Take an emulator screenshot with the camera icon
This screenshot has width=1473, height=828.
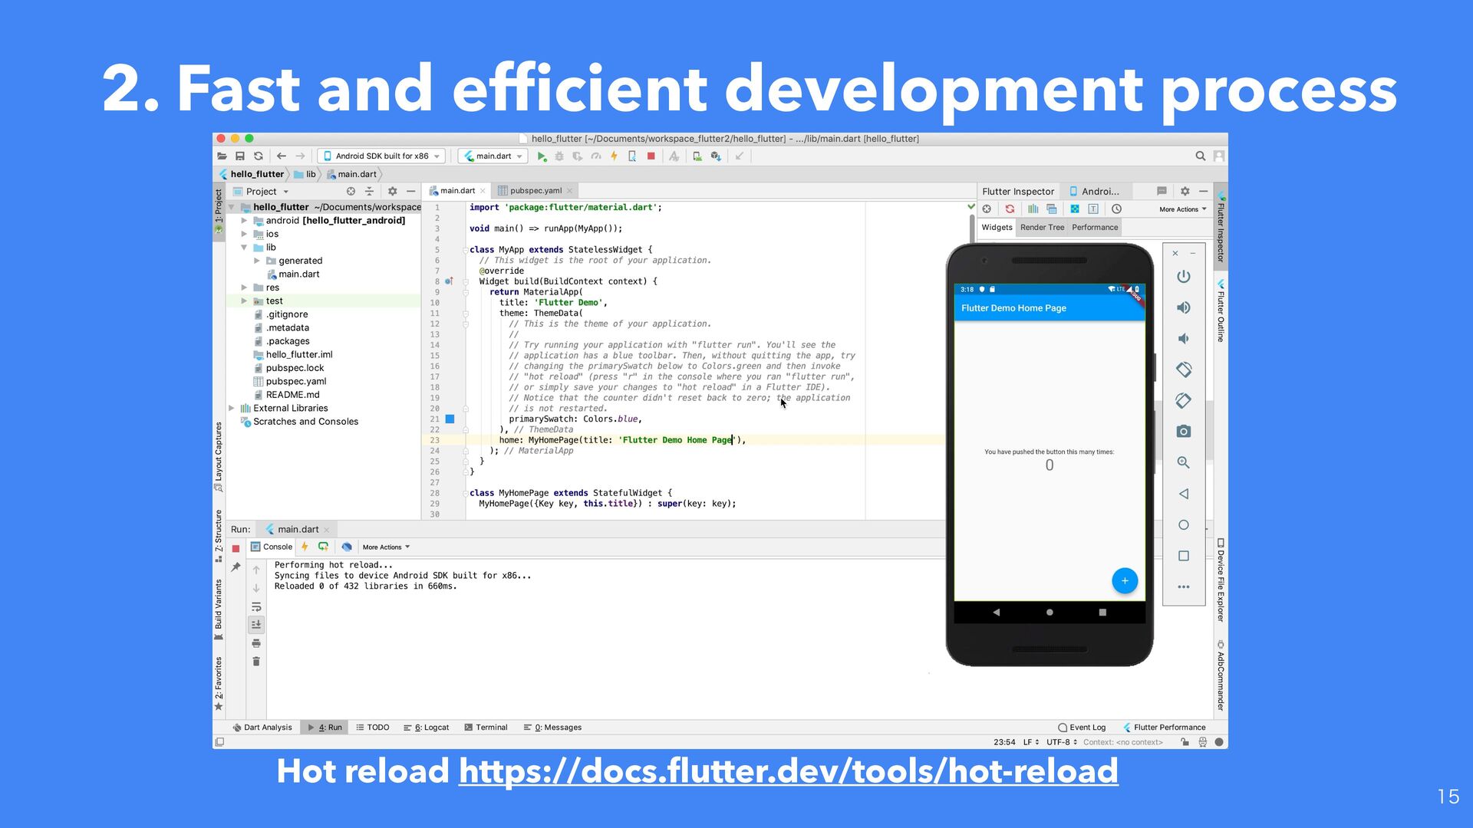pyautogui.click(x=1184, y=432)
